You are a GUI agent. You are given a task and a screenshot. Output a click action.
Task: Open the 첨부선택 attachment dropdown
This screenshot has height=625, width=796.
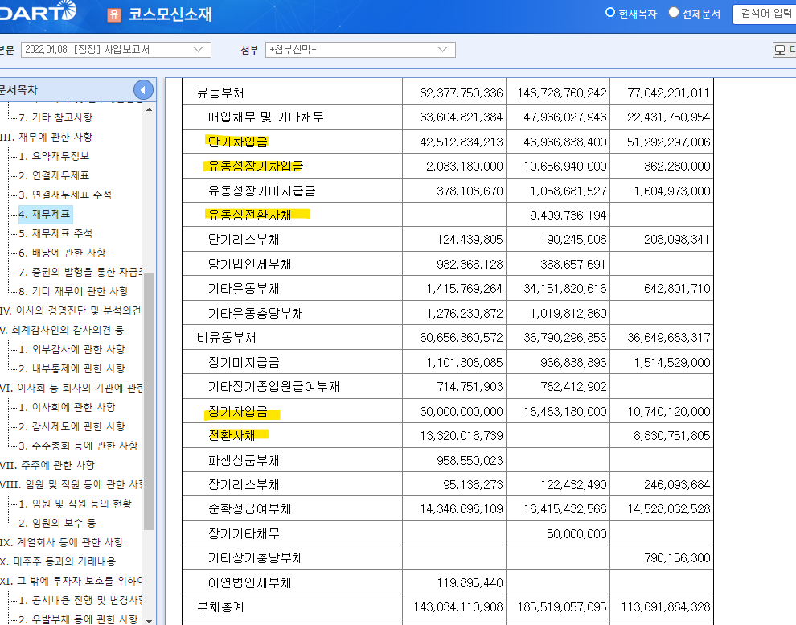360,50
